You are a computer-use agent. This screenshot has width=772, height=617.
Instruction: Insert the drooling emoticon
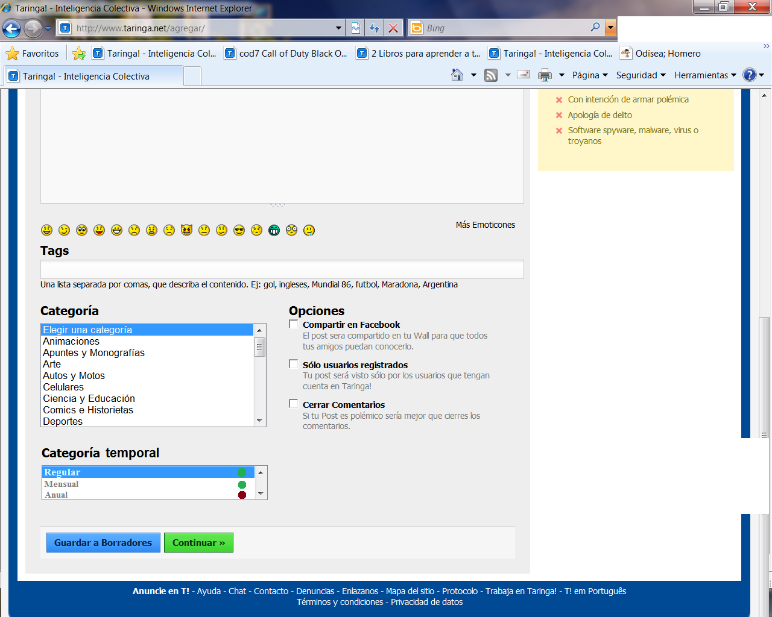coord(309,230)
